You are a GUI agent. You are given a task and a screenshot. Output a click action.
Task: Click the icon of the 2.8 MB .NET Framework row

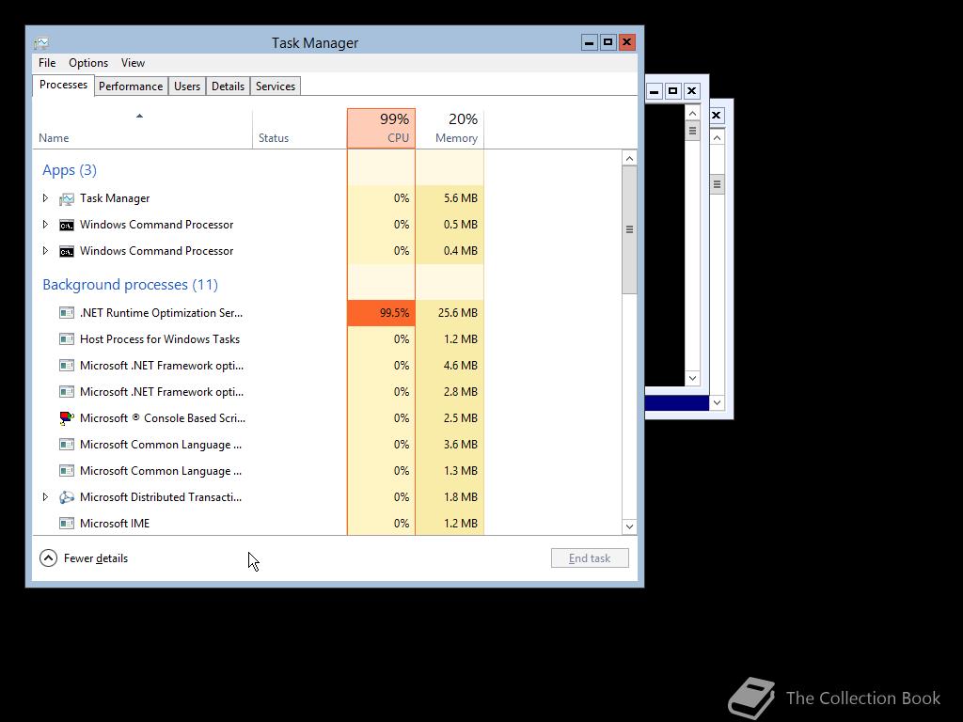pyautogui.click(x=67, y=392)
